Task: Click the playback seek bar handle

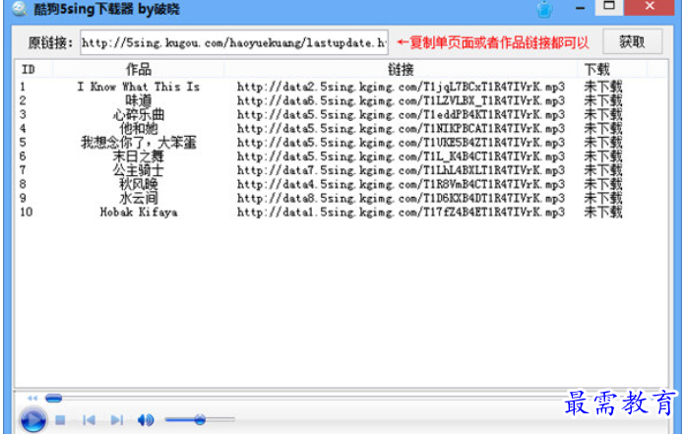Action: click(54, 398)
